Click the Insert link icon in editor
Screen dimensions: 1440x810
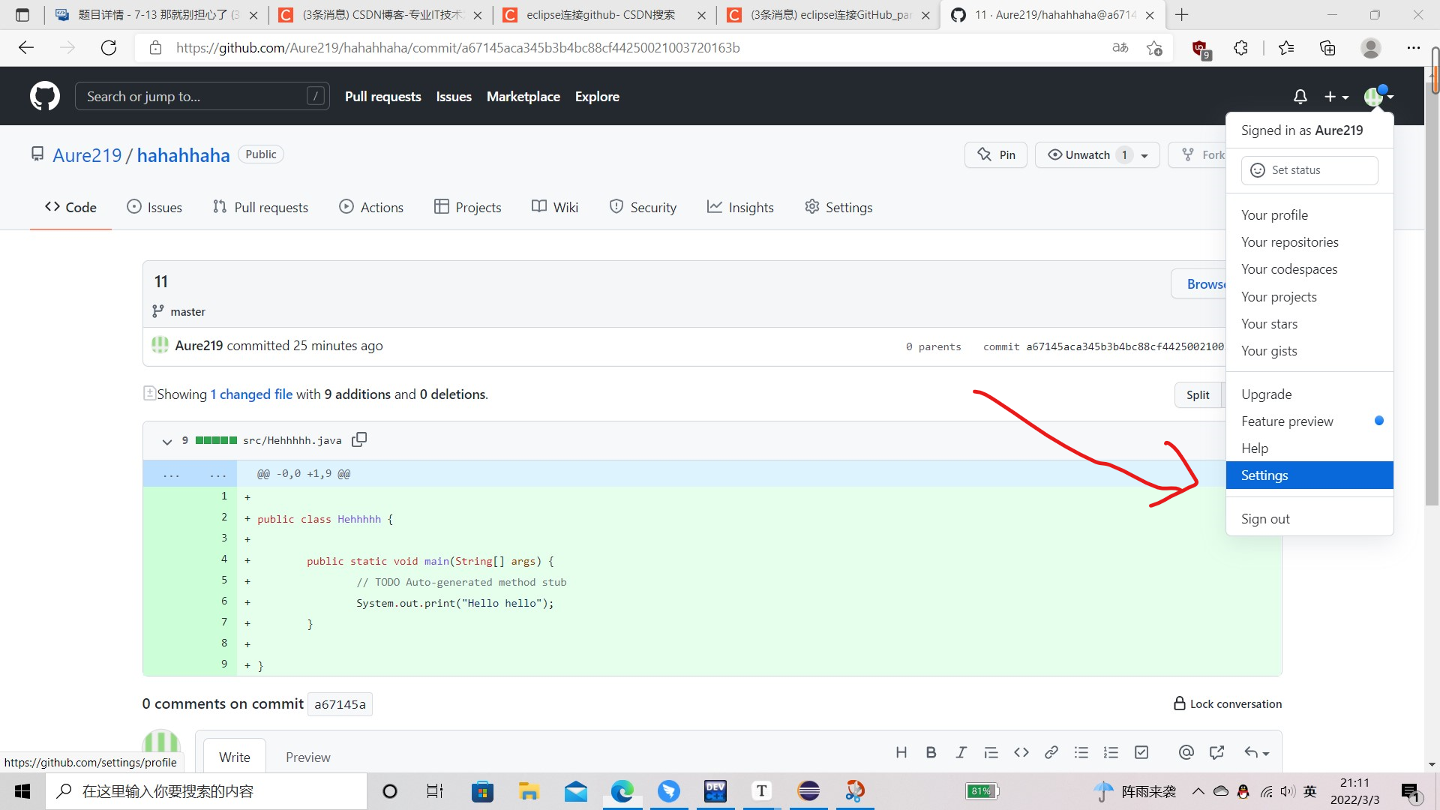[x=1052, y=753]
